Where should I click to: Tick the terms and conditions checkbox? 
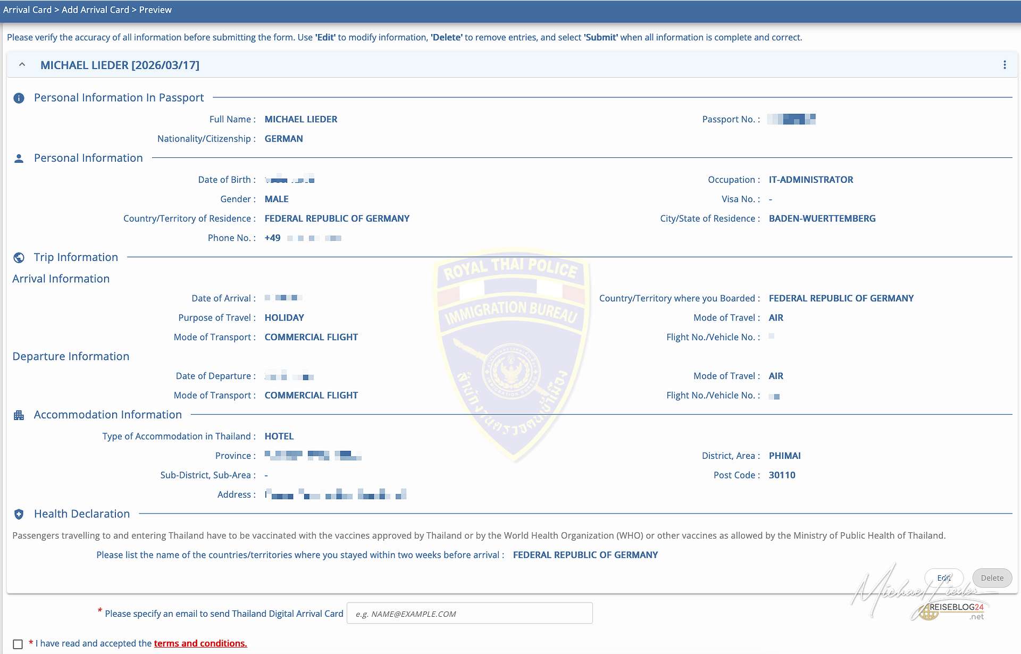point(18,644)
